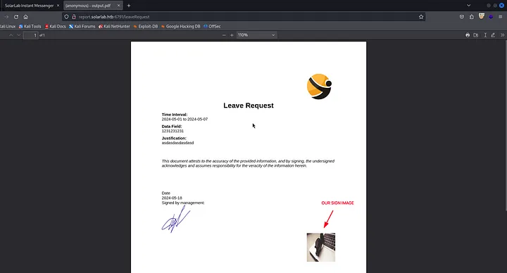Select the (anonymous) - output.pdf tab

pos(88,6)
